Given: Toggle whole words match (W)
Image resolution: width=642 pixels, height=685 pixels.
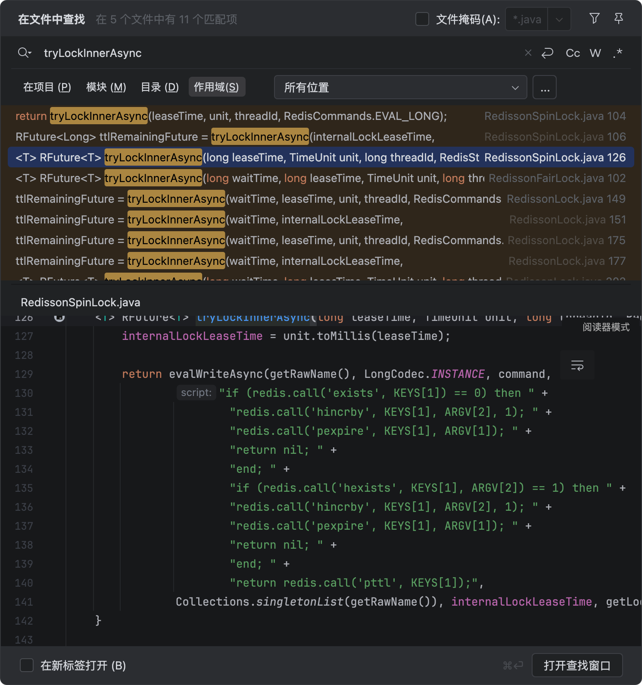Looking at the screenshot, I should [595, 53].
